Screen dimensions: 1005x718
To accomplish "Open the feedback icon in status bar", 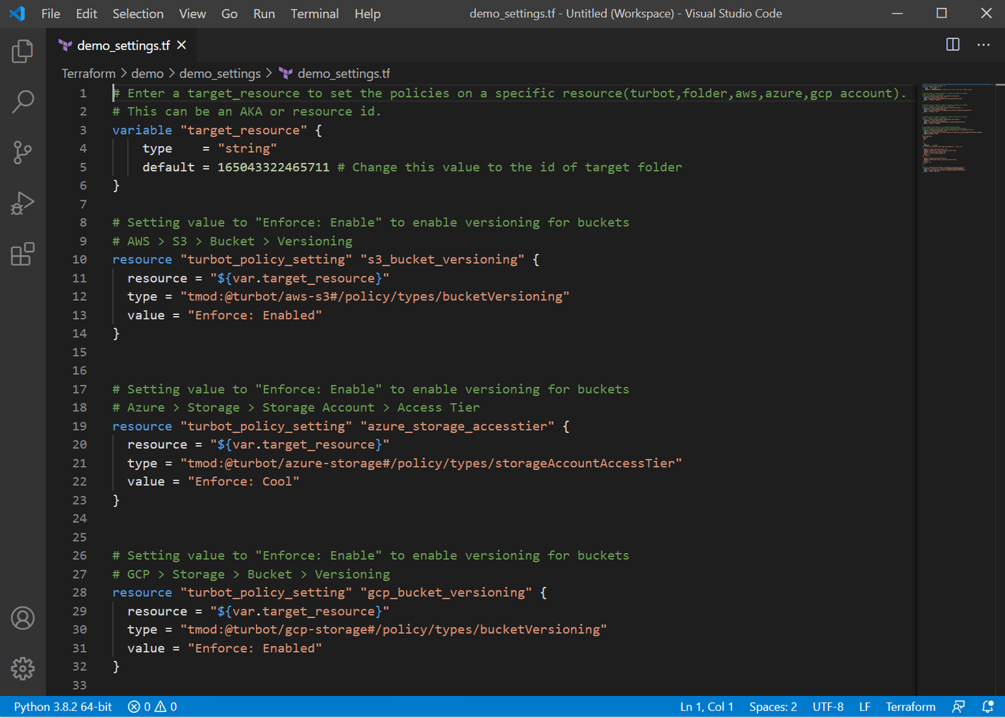I will click(x=958, y=707).
